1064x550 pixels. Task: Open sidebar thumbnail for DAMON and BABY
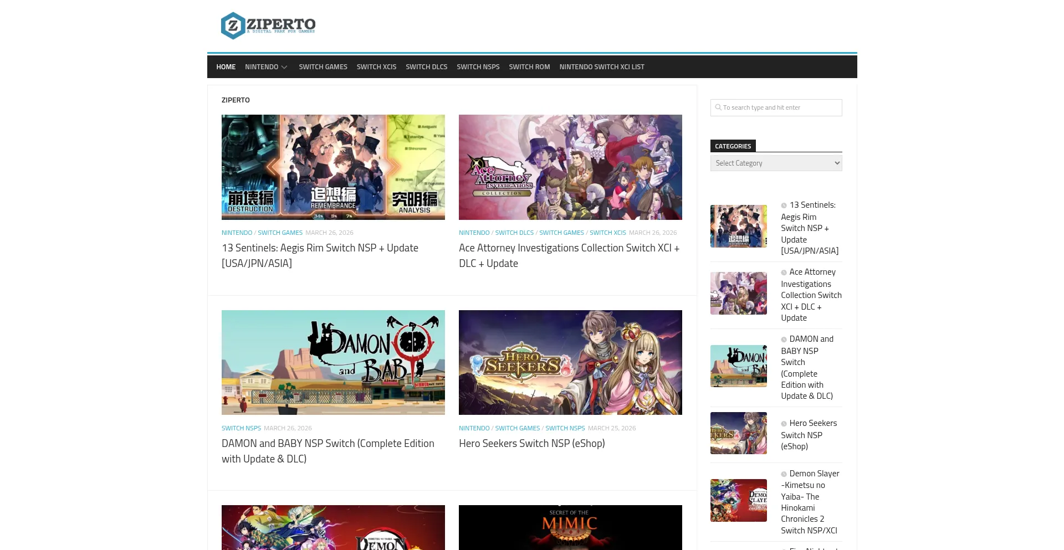point(739,366)
